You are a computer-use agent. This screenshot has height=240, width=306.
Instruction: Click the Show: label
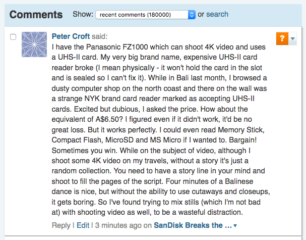[x=83, y=15]
